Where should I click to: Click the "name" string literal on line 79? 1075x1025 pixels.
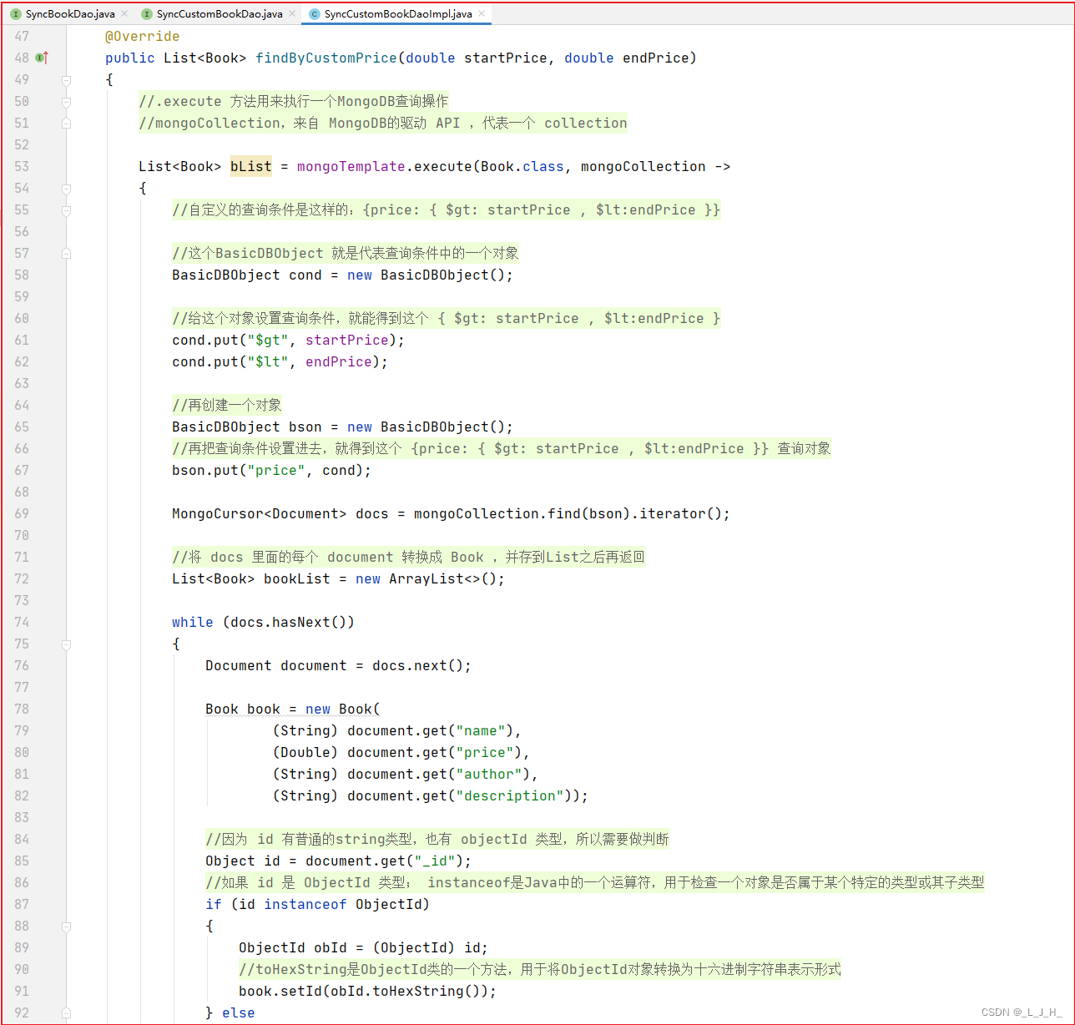pos(481,731)
